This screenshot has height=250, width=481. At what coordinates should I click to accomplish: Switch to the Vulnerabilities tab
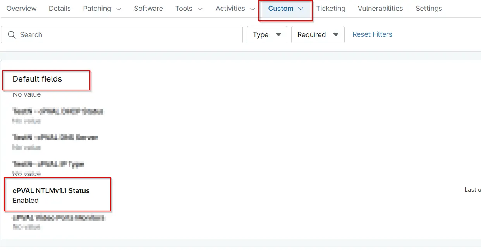click(x=380, y=8)
